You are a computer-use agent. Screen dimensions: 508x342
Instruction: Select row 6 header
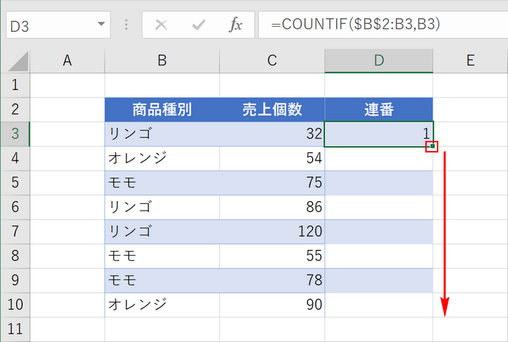coord(15,207)
